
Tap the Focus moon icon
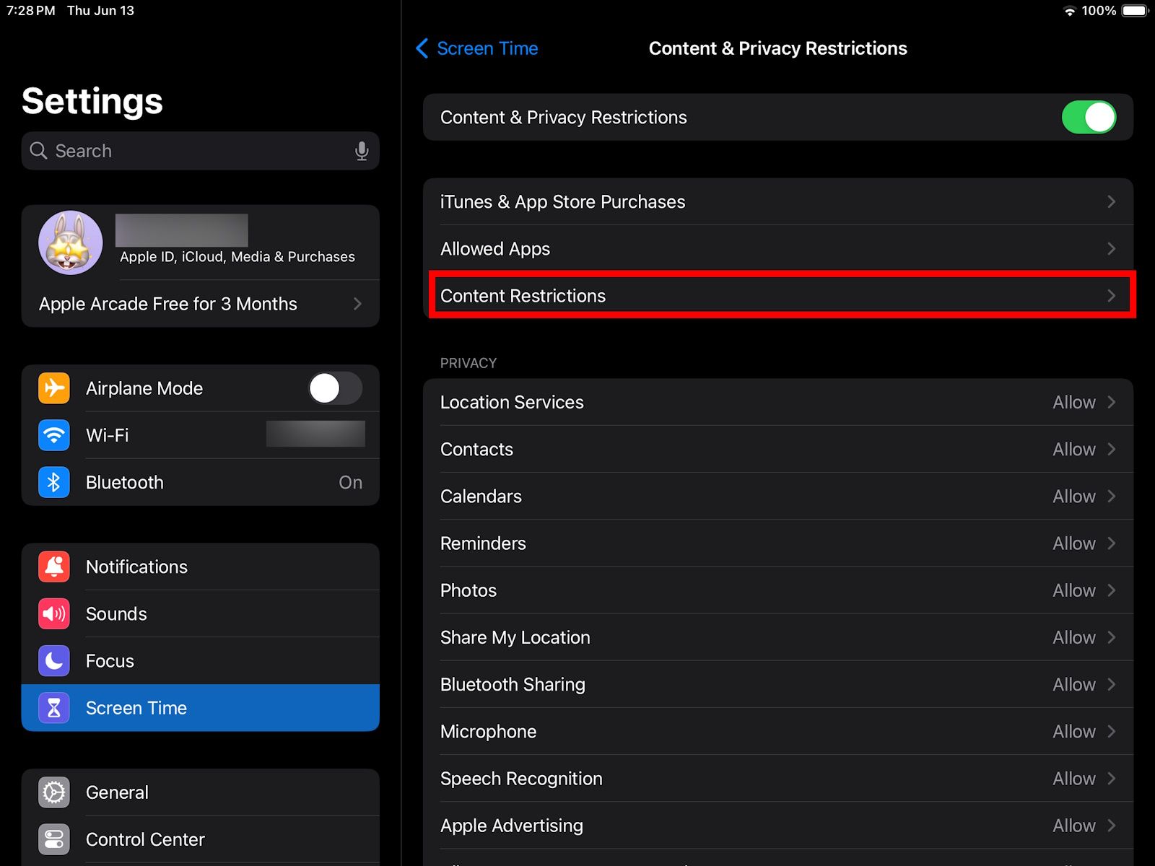54,661
